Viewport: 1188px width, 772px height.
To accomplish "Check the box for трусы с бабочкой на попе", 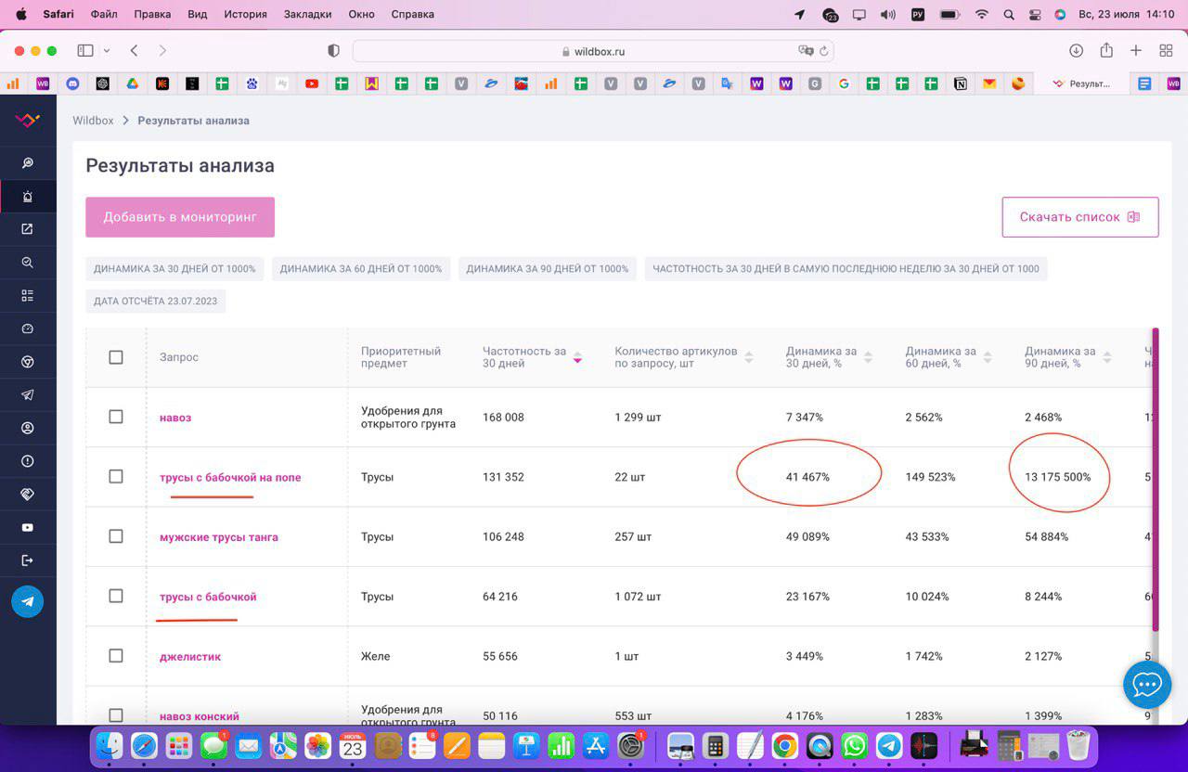I will (x=116, y=476).
